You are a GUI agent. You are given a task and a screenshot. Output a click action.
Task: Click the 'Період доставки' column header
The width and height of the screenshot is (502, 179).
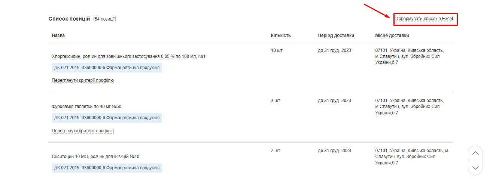(x=336, y=36)
